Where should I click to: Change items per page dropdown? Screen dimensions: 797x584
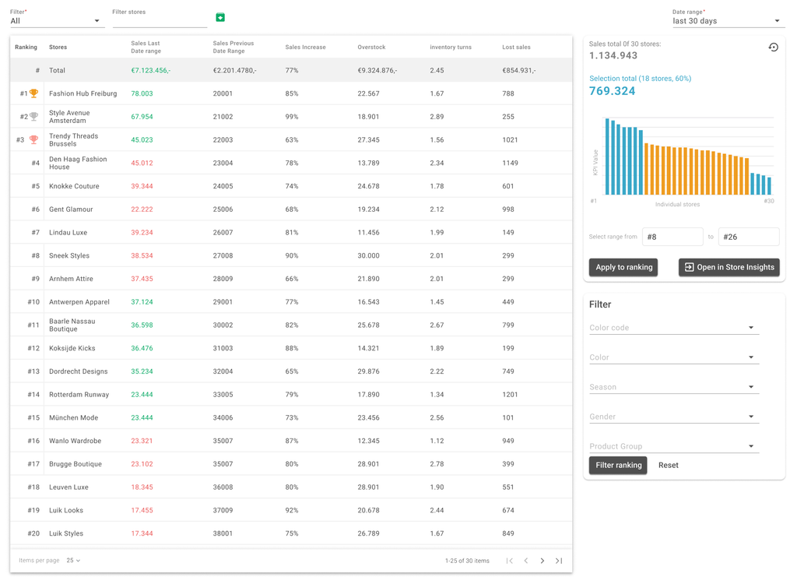click(73, 560)
